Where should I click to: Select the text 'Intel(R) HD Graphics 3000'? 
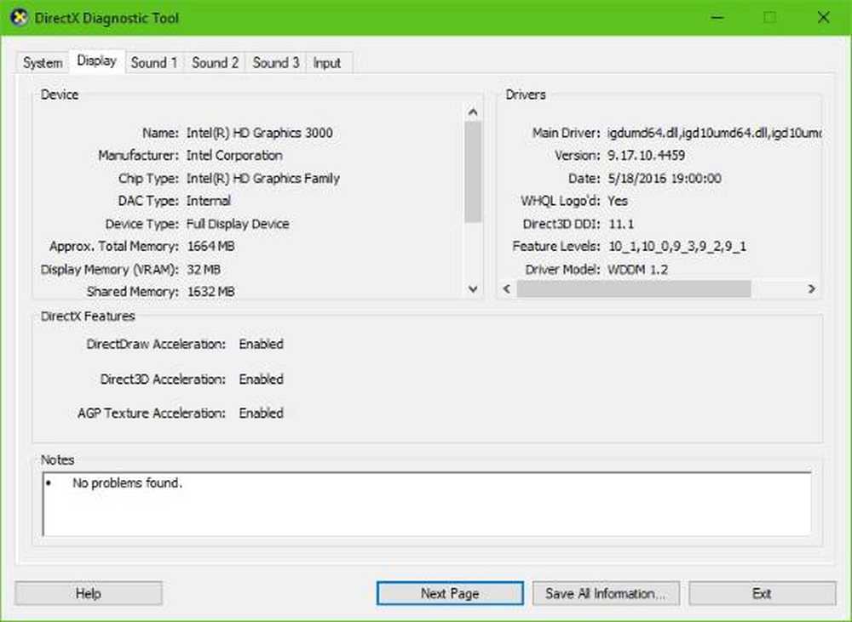(260, 133)
